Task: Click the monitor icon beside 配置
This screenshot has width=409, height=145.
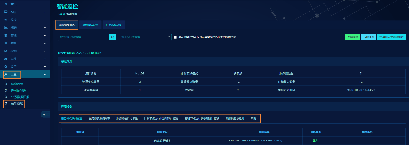Action: 5,12
